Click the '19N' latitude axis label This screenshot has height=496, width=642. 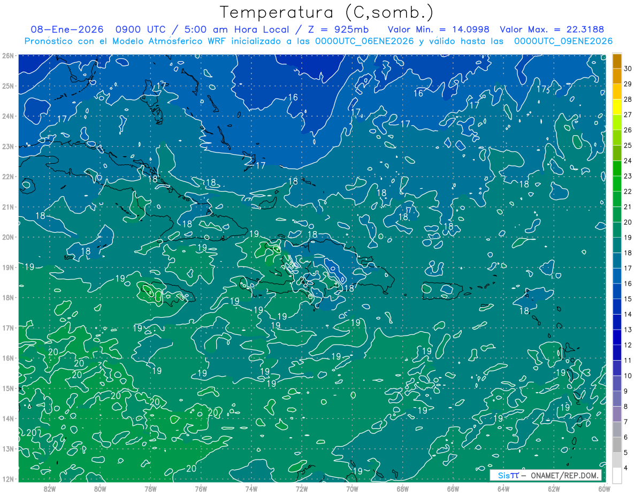(x=7, y=267)
